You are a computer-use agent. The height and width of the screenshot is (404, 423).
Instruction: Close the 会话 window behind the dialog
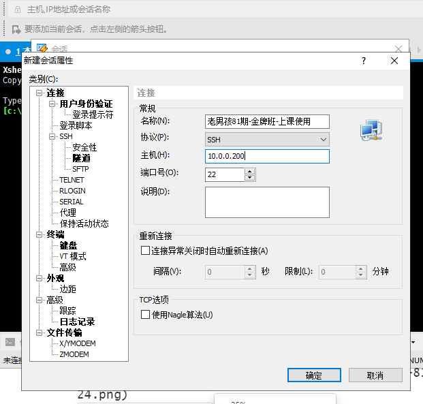coord(398,48)
